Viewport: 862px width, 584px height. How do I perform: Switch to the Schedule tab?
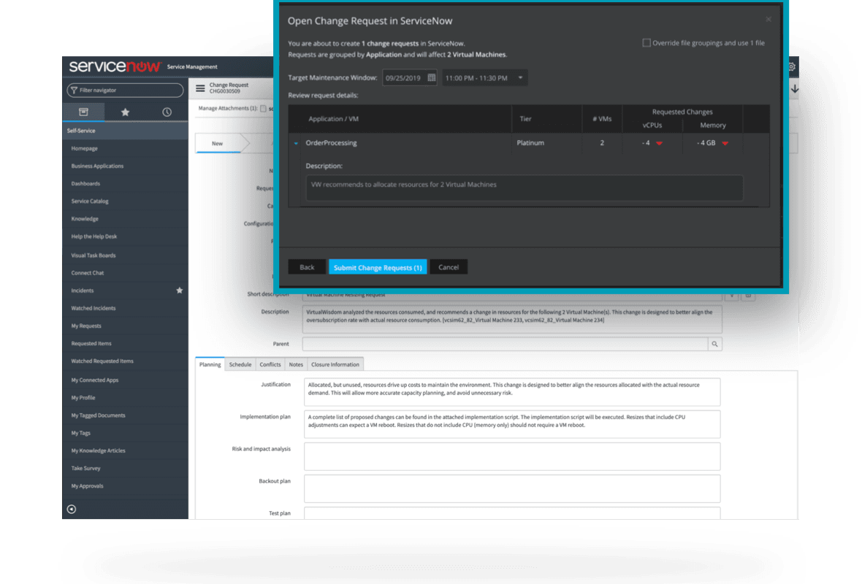[x=240, y=364]
